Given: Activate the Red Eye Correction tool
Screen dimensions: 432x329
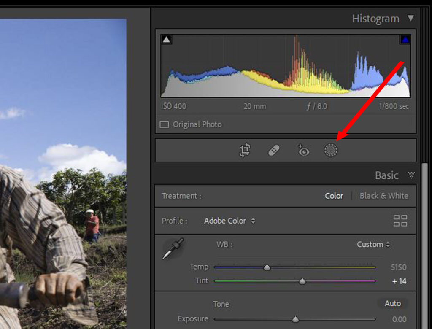Looking at the screenshot, I should 303,150.
